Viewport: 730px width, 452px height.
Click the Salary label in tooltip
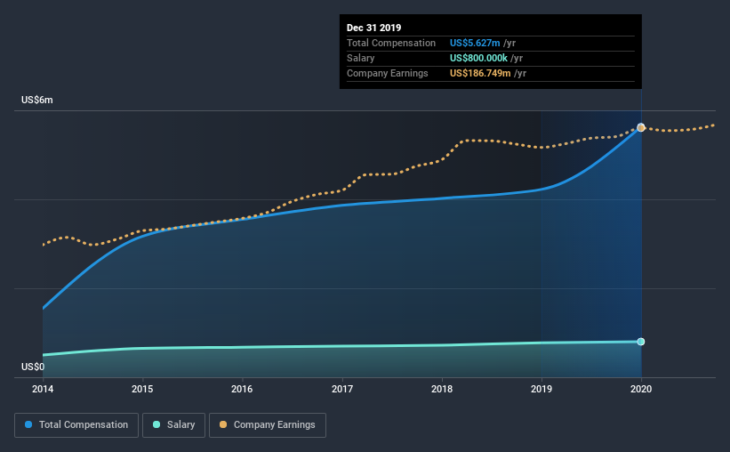click(x=360, y=58)
